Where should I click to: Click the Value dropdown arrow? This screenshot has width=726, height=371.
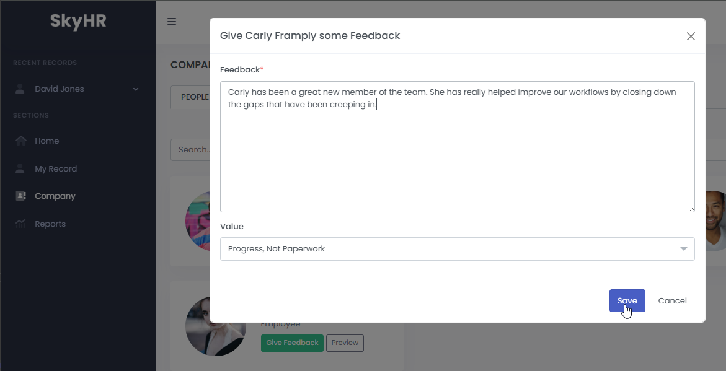[683, 249]
